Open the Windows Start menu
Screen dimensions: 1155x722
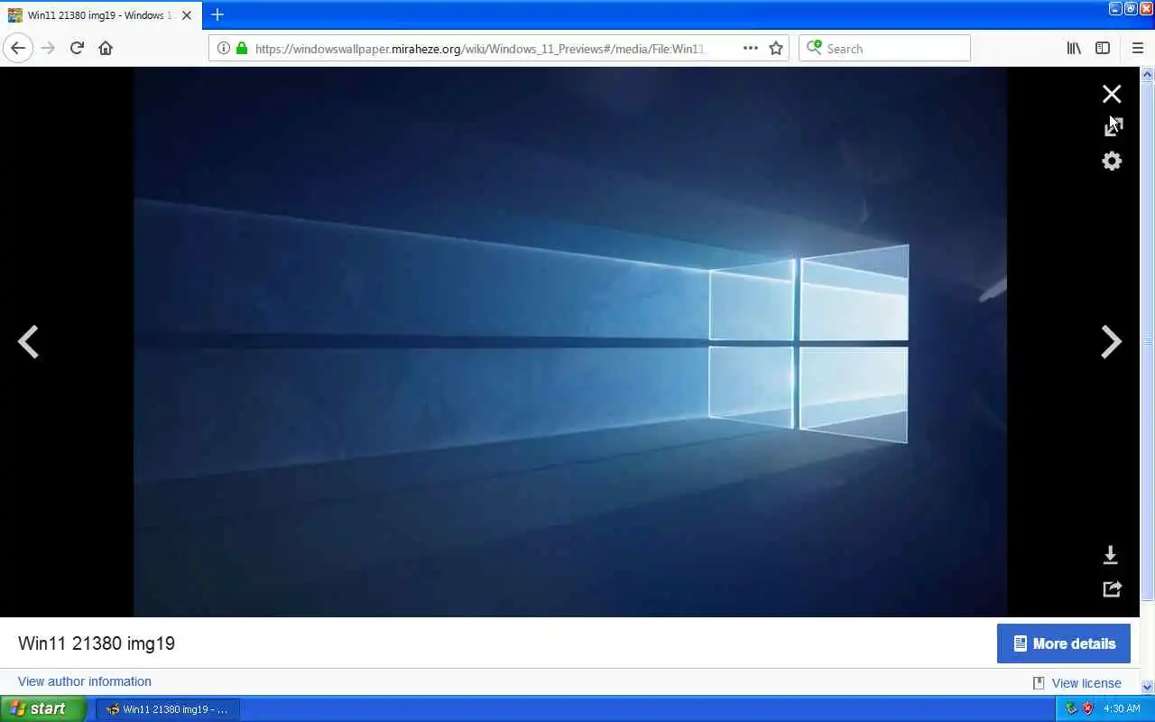point(43,708)
